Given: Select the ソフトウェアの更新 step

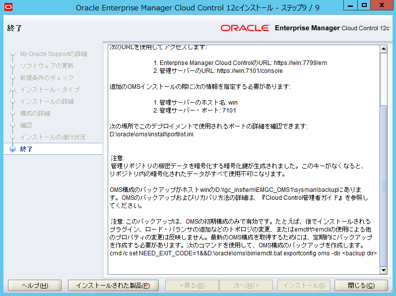Looking at the screenshot, I should tap(47, 66).
